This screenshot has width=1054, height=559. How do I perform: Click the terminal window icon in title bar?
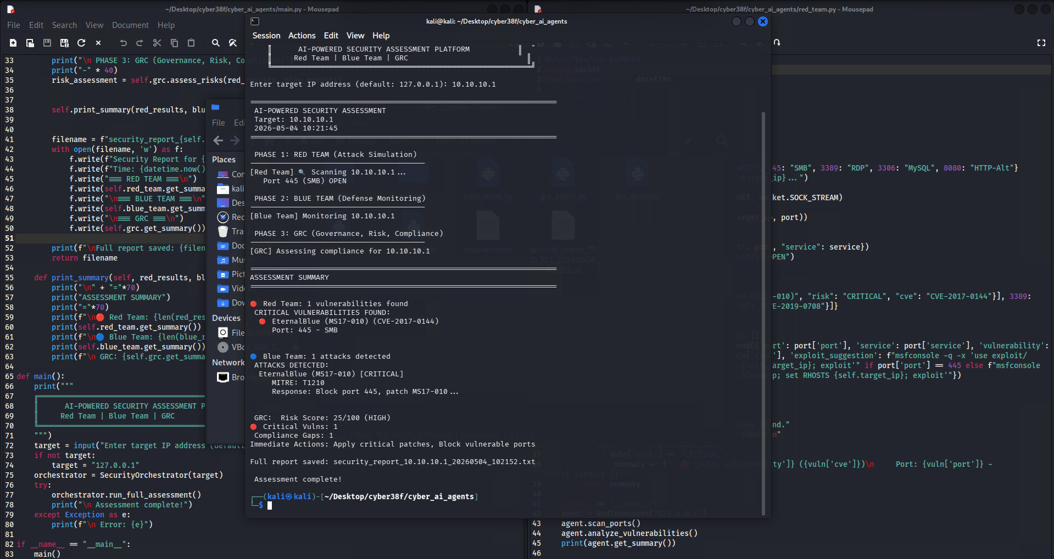click(255, 21)
